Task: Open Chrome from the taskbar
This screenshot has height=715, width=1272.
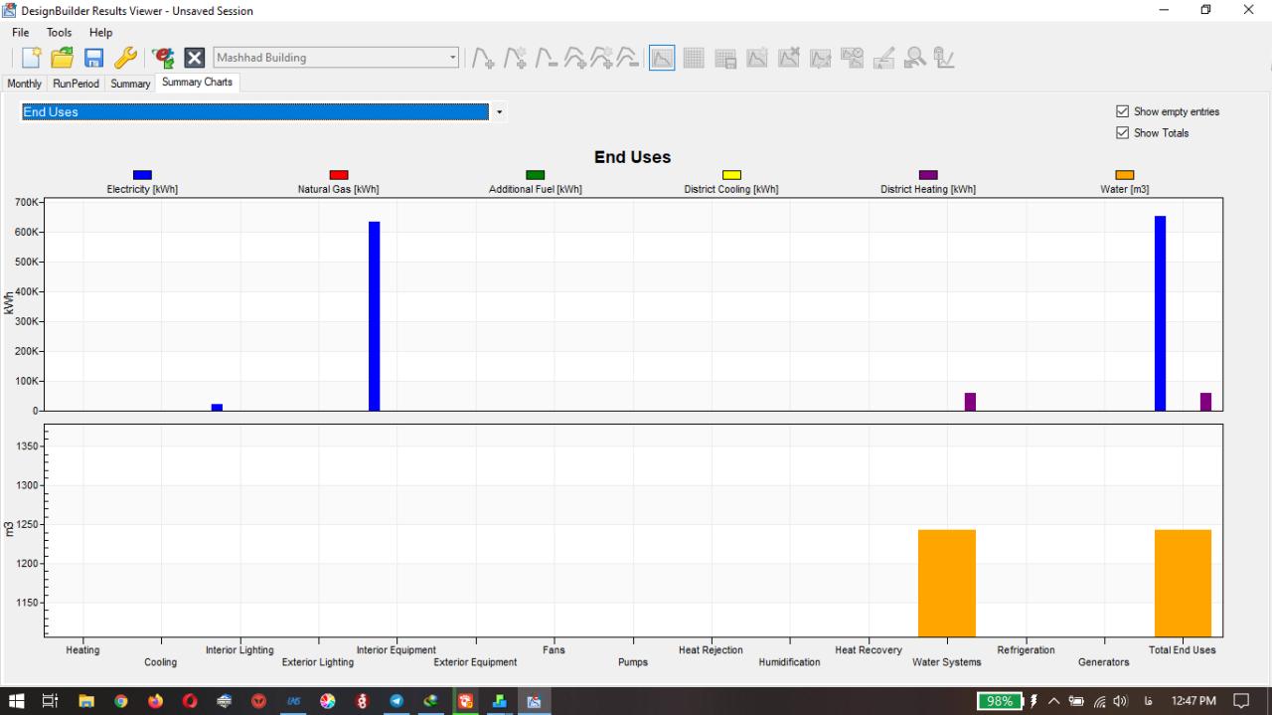Action: click(120, 701)
